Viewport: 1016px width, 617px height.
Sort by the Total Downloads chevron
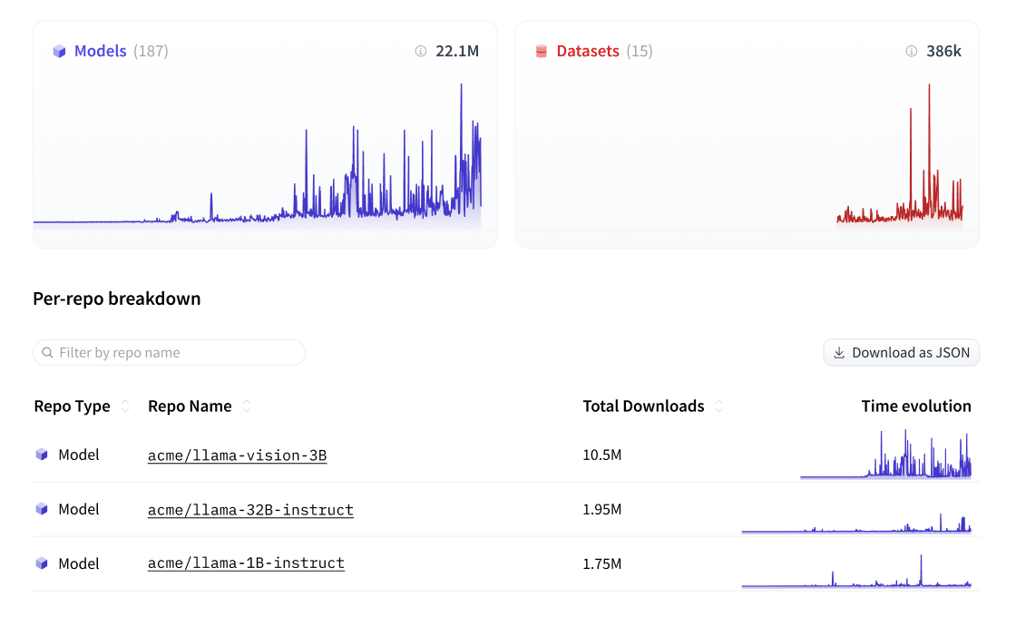point(718,406)
